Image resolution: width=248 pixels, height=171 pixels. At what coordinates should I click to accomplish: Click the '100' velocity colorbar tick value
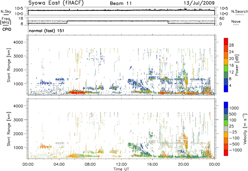coord(233,120)
